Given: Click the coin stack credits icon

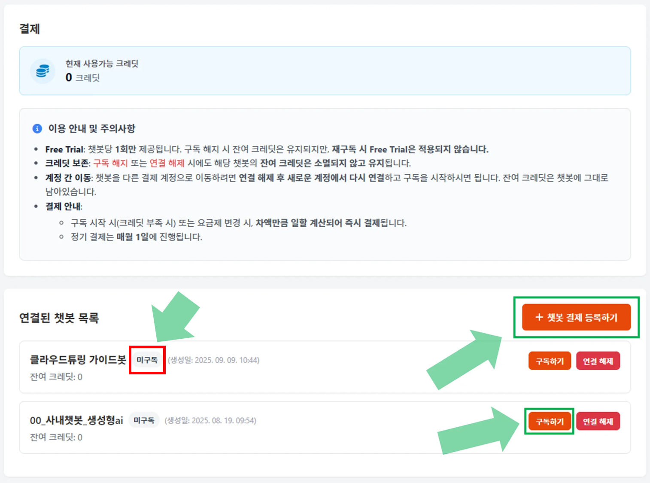Looking at the screenshot, I should pos(43,71).
